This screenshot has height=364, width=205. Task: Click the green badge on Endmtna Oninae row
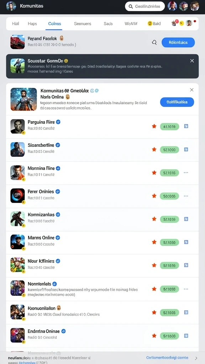pos(169,336)
